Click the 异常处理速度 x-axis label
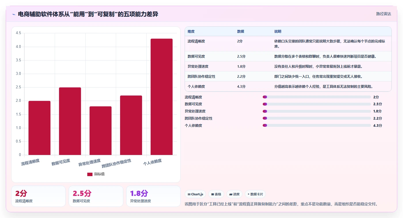Image resolution: width=403 pixels, height=218 pixels. click(90, 163)
